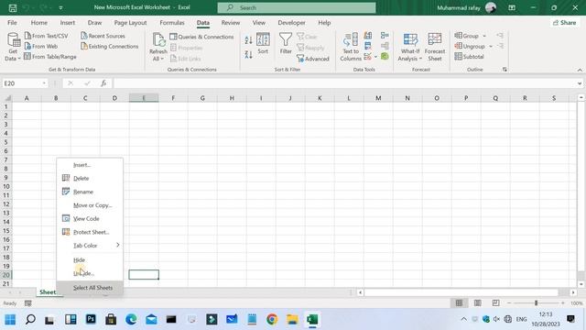Import From Table/Range
The height and width of the screenshot is (330, 586).
(50, 57)
